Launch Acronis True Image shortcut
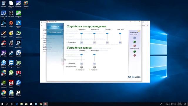 [x=4, y=14]
